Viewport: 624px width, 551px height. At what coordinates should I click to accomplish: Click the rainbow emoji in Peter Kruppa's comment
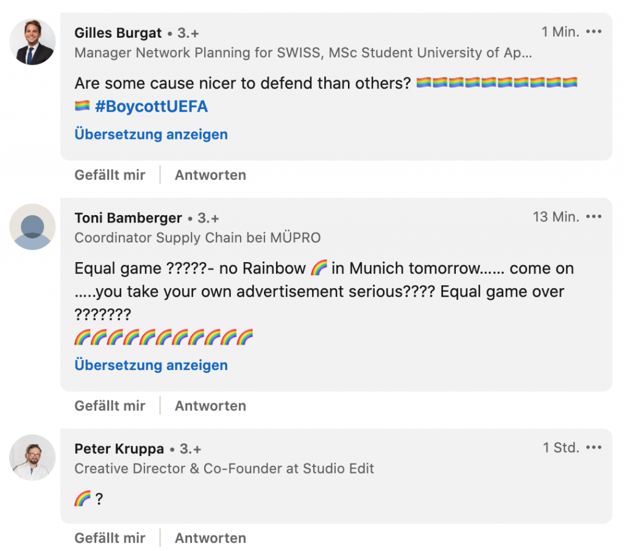point(82,499)
